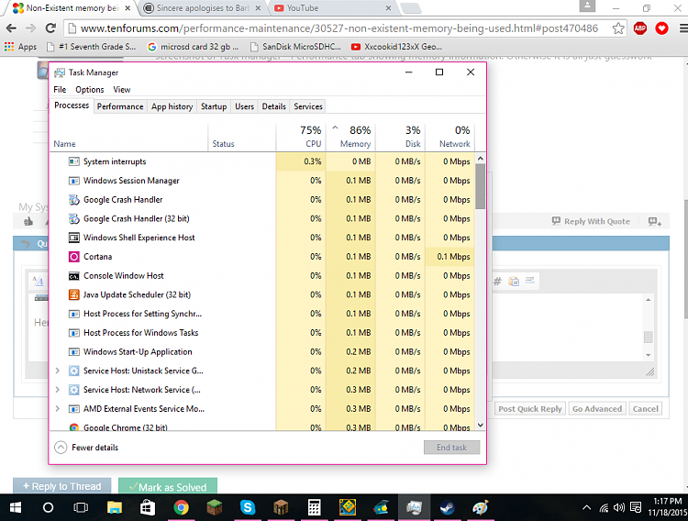Viewport: 688px width, 521px height.
Task: Click Post Quick Reply button
Action: (x=529, y=408)
